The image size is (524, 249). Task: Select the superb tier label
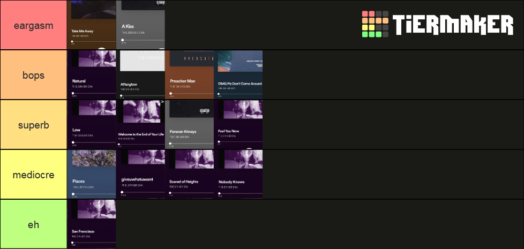pos(33,124)
